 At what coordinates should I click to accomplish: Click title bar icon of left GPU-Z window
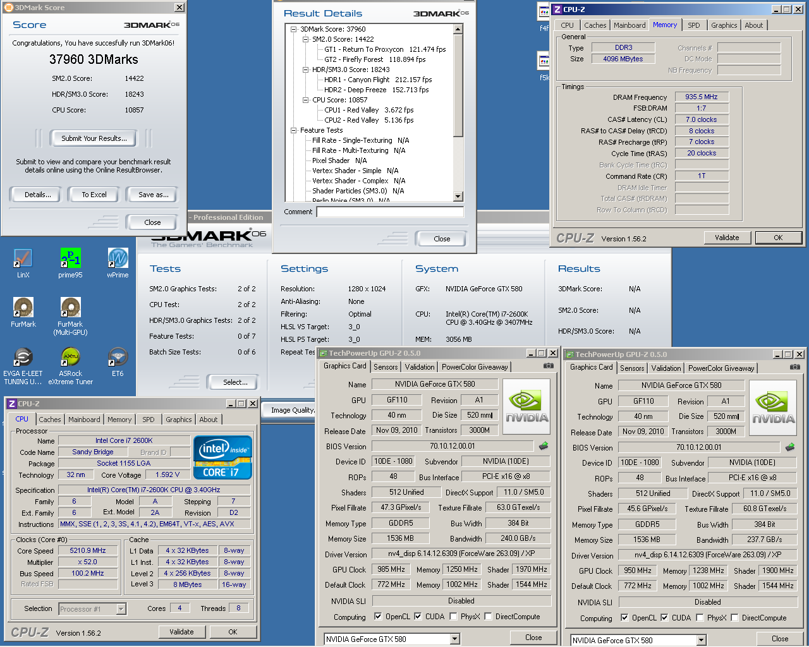click(323, 353)
